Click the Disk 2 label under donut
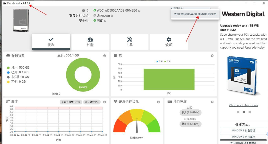Viewport: 268px width, 144px height. click(x=56, y=94)
